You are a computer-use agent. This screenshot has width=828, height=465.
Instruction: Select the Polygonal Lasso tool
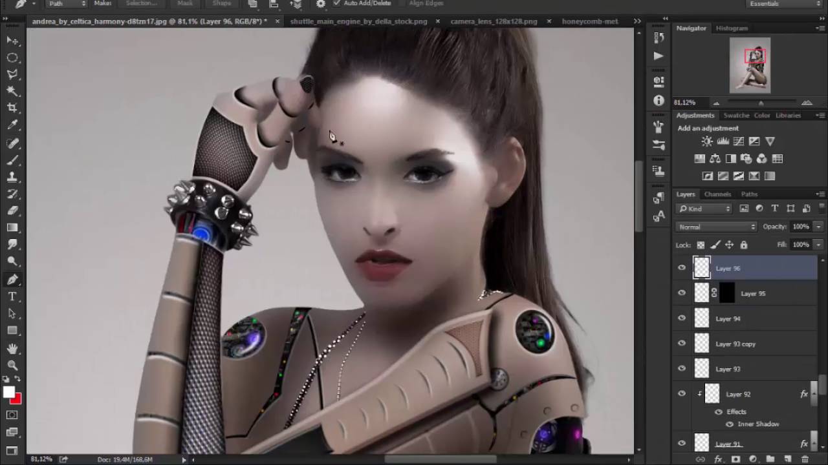click(12, 75)
